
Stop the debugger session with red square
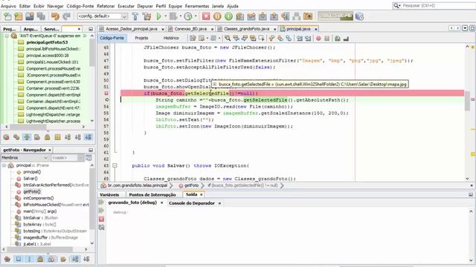[206, 16]
